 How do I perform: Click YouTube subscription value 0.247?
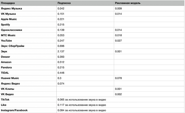coord(61,41)
